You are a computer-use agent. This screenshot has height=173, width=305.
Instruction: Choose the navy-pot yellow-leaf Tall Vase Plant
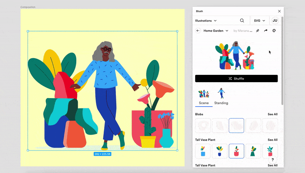point(220,151)
